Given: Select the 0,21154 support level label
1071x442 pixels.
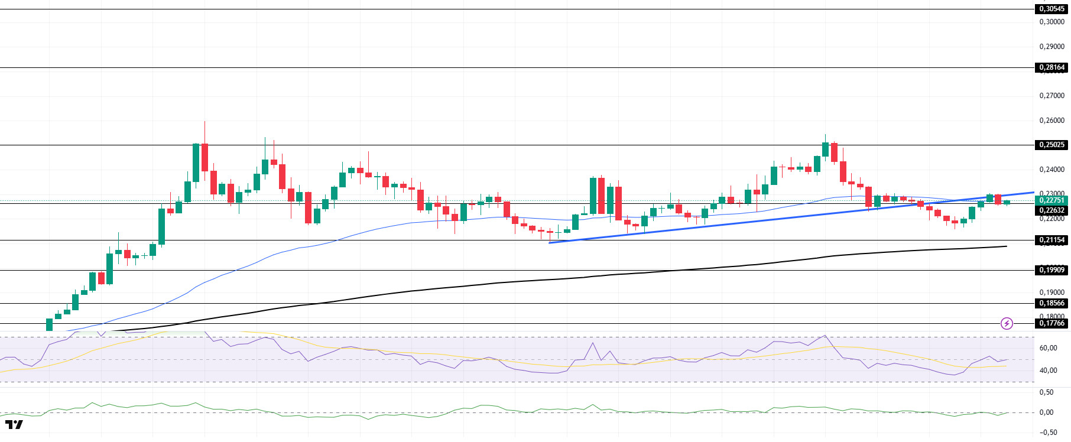Looking at the screenshot, I should tap(1052, 240).
